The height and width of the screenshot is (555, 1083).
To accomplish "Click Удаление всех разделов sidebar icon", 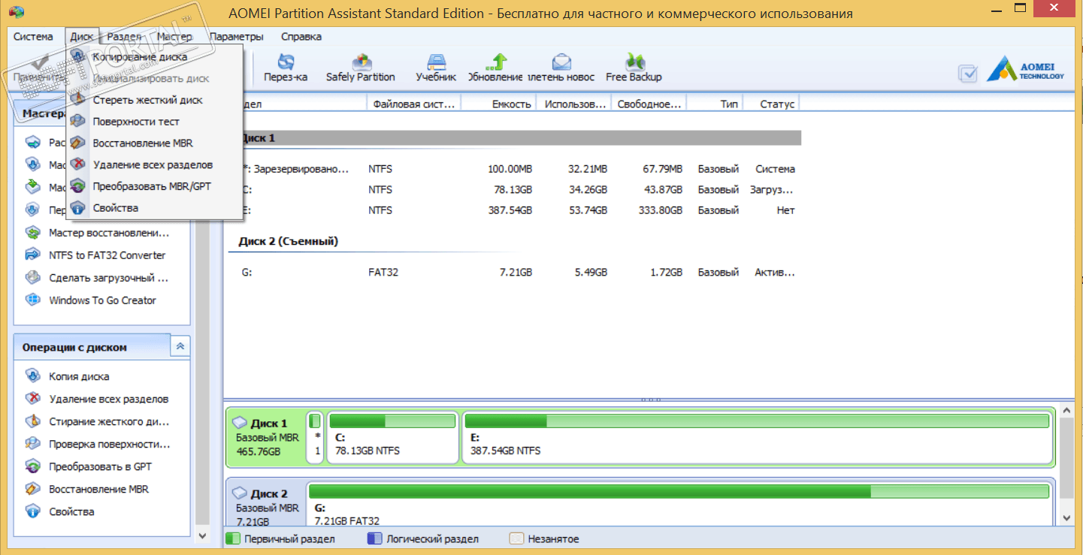I will coord(33,399).
